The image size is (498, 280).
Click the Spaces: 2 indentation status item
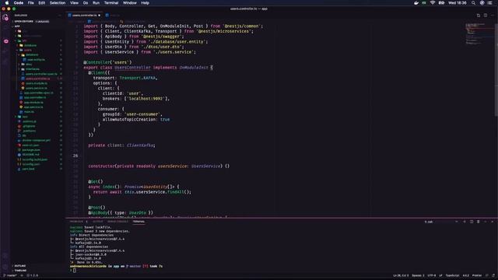coord(418,275)
